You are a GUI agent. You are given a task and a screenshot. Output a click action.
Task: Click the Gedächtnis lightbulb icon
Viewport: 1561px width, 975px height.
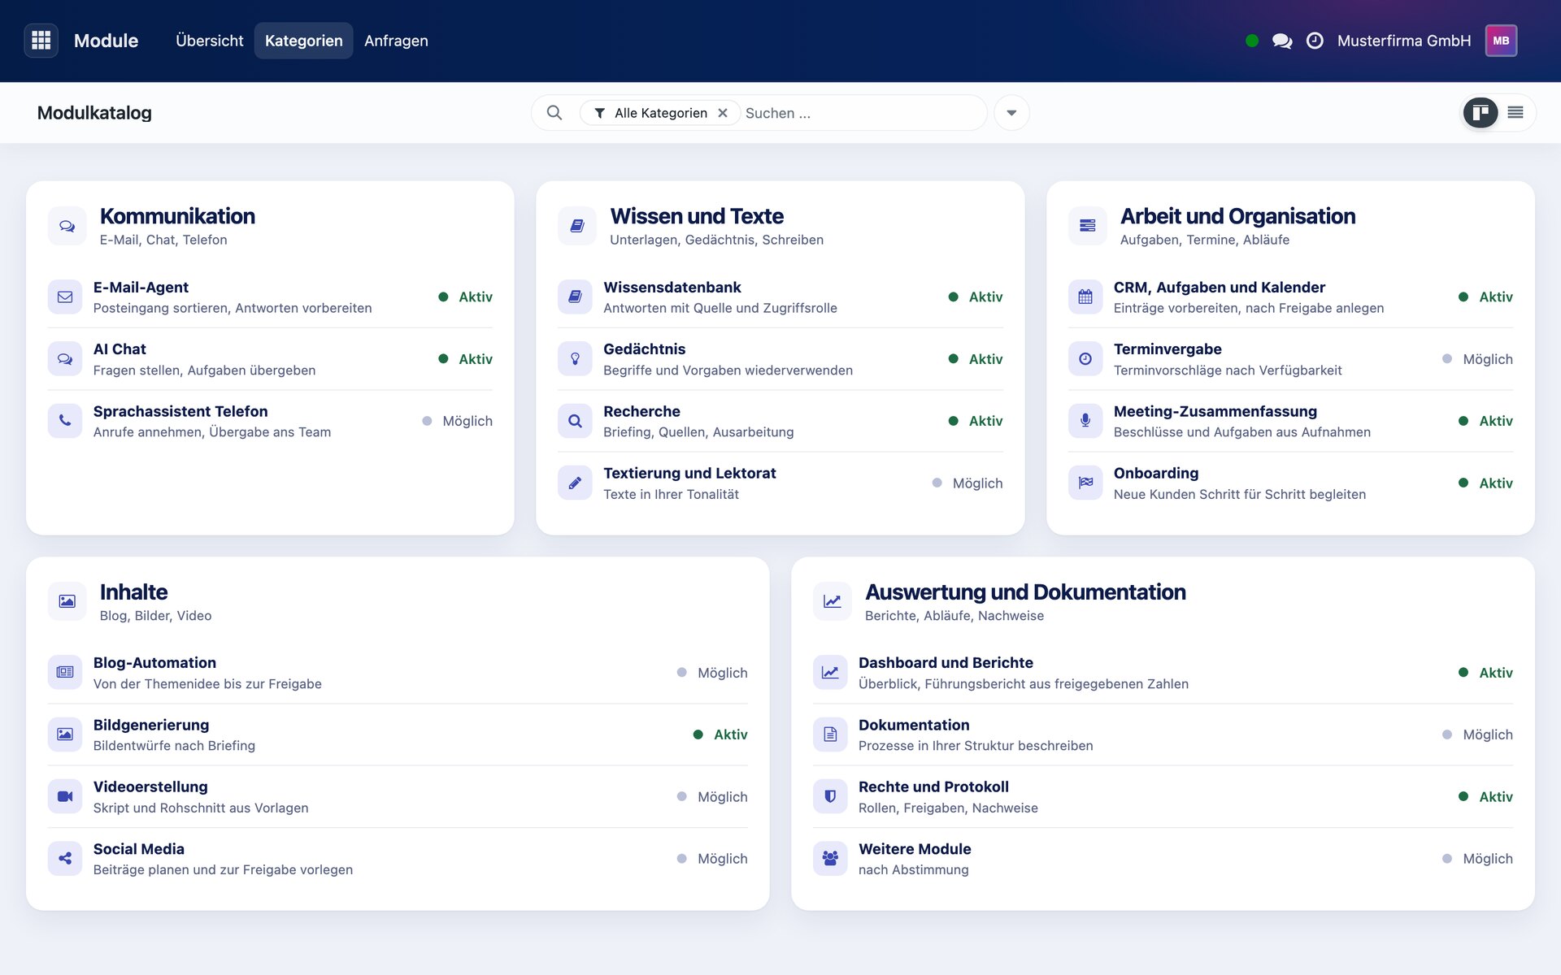(x=575, y=359)
